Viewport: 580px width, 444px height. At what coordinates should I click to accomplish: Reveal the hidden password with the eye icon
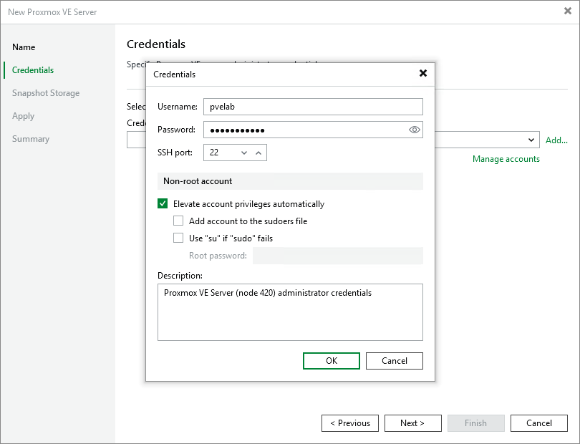coord(414,130)
